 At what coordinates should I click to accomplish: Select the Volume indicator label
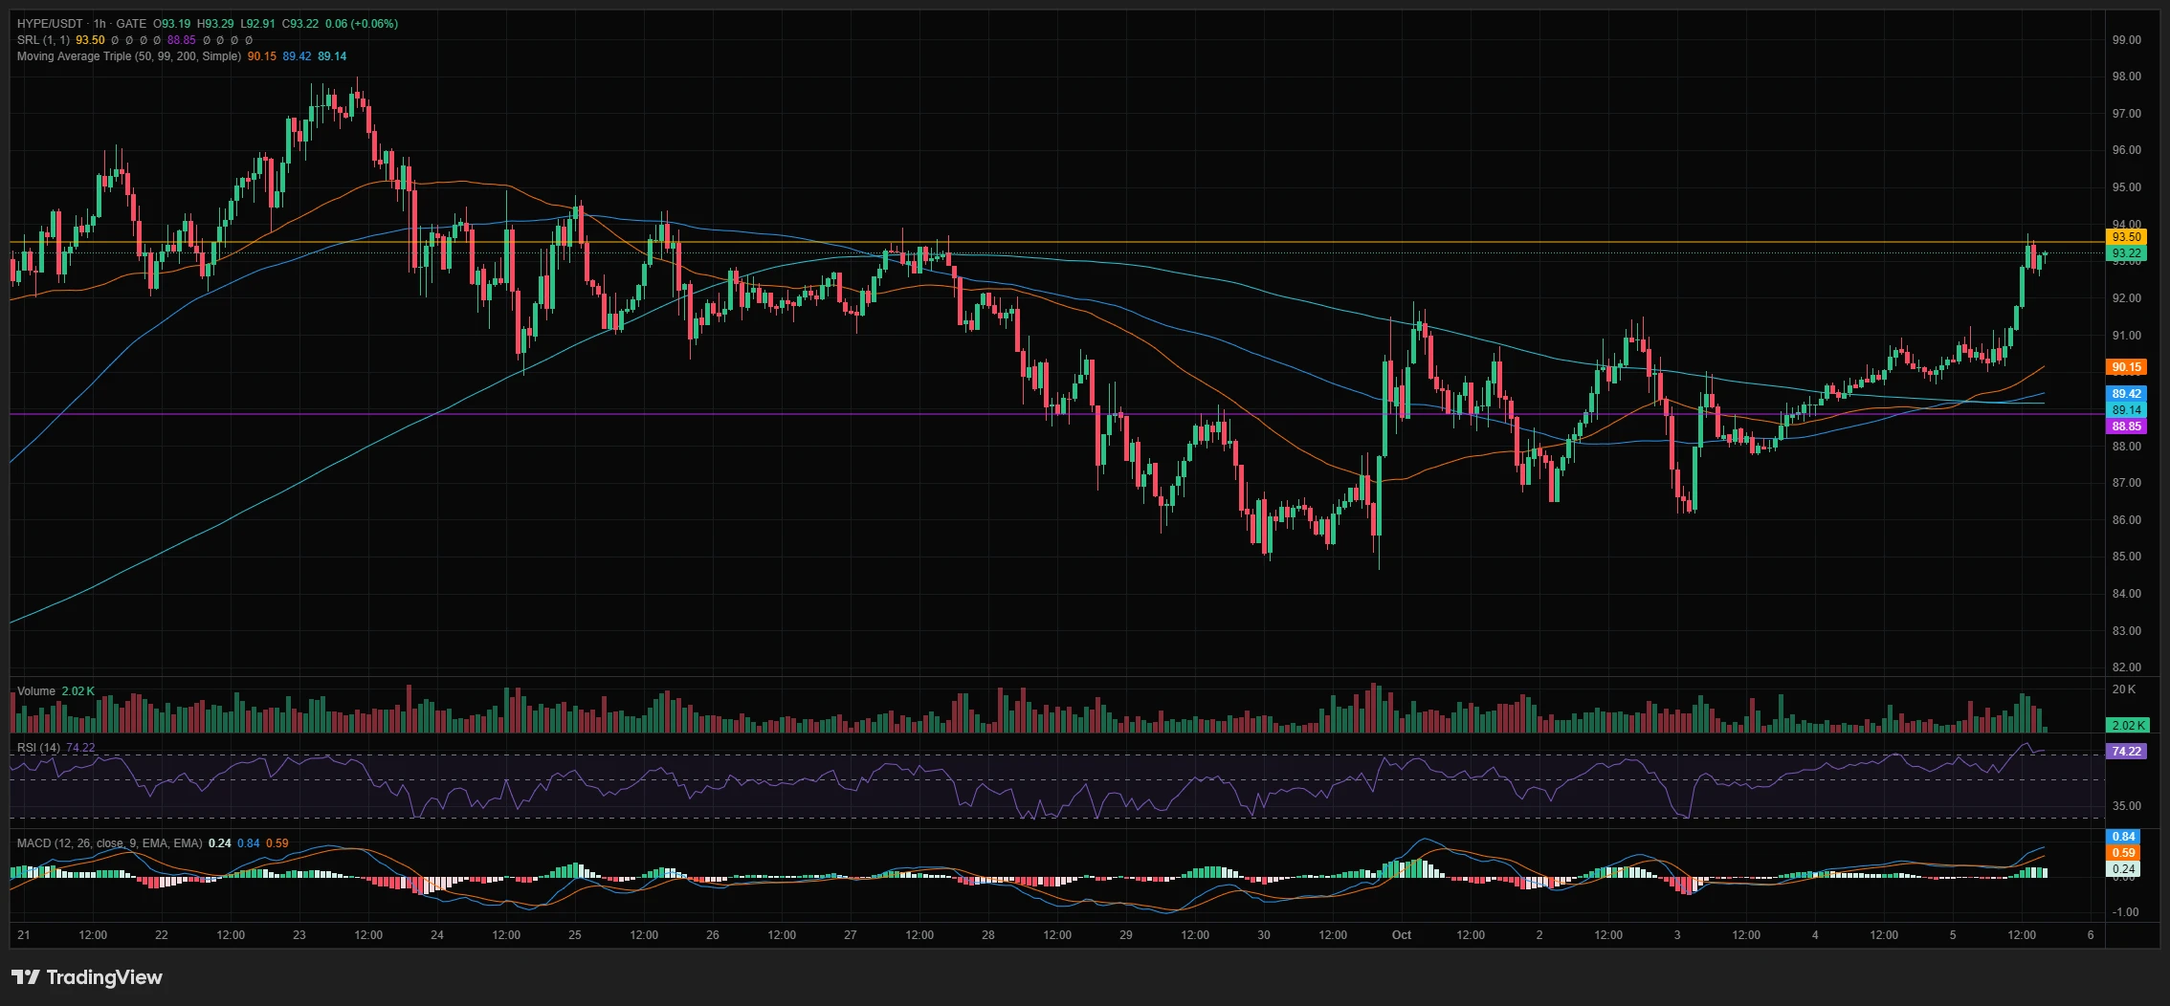[36, 691]
